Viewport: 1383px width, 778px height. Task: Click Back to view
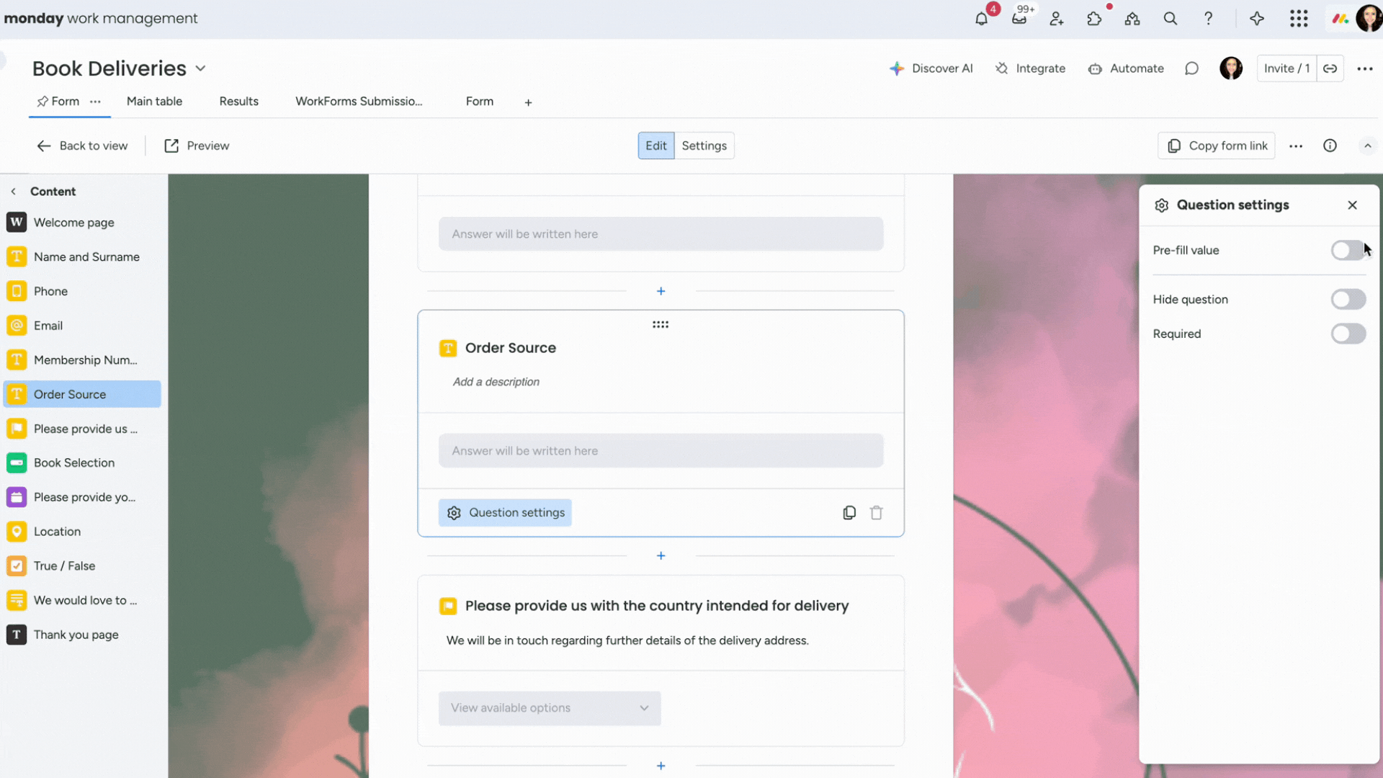click(x=82, y=146)
